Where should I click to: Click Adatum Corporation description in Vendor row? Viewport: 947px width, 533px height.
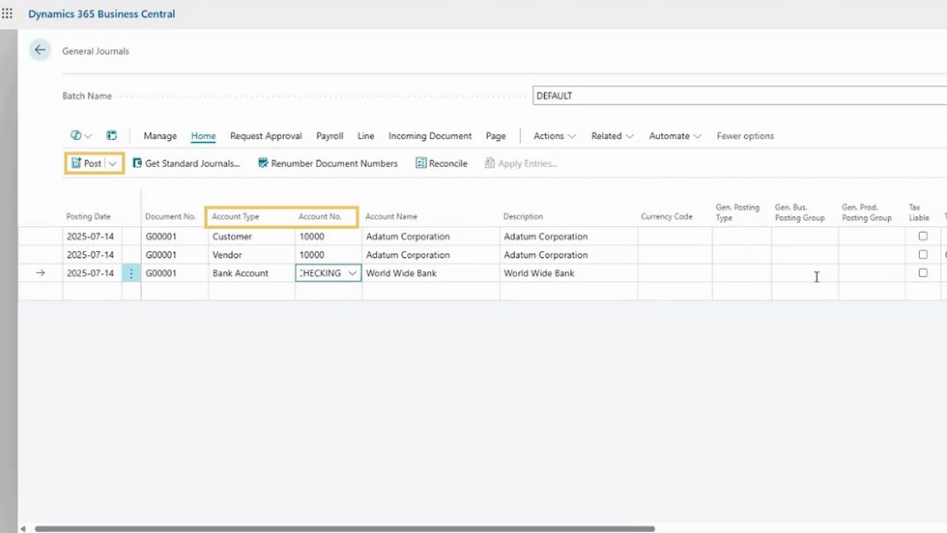[568, 255]
